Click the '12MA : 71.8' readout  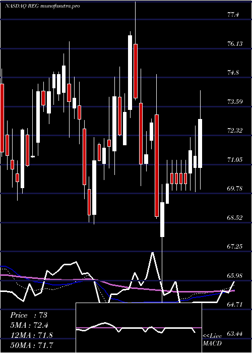[x=31, y=335]
